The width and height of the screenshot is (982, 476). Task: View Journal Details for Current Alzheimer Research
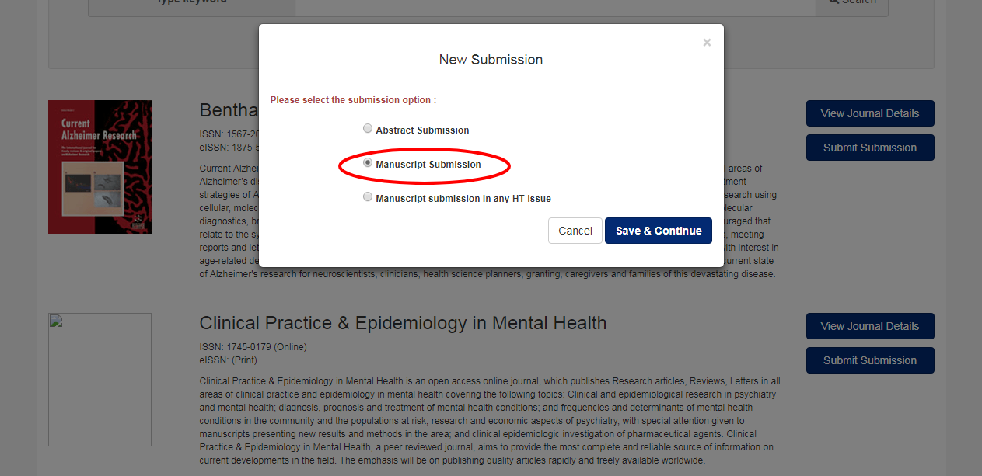(869, 113)
